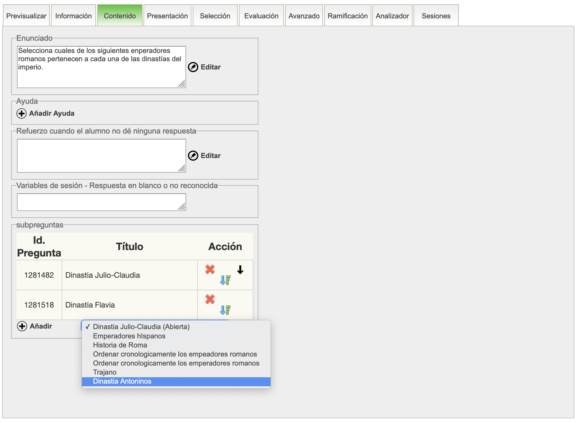Screen dimensions: 580x423
Task: Click the plus icon for Añadir Ayuda
Action: (22, 114)
